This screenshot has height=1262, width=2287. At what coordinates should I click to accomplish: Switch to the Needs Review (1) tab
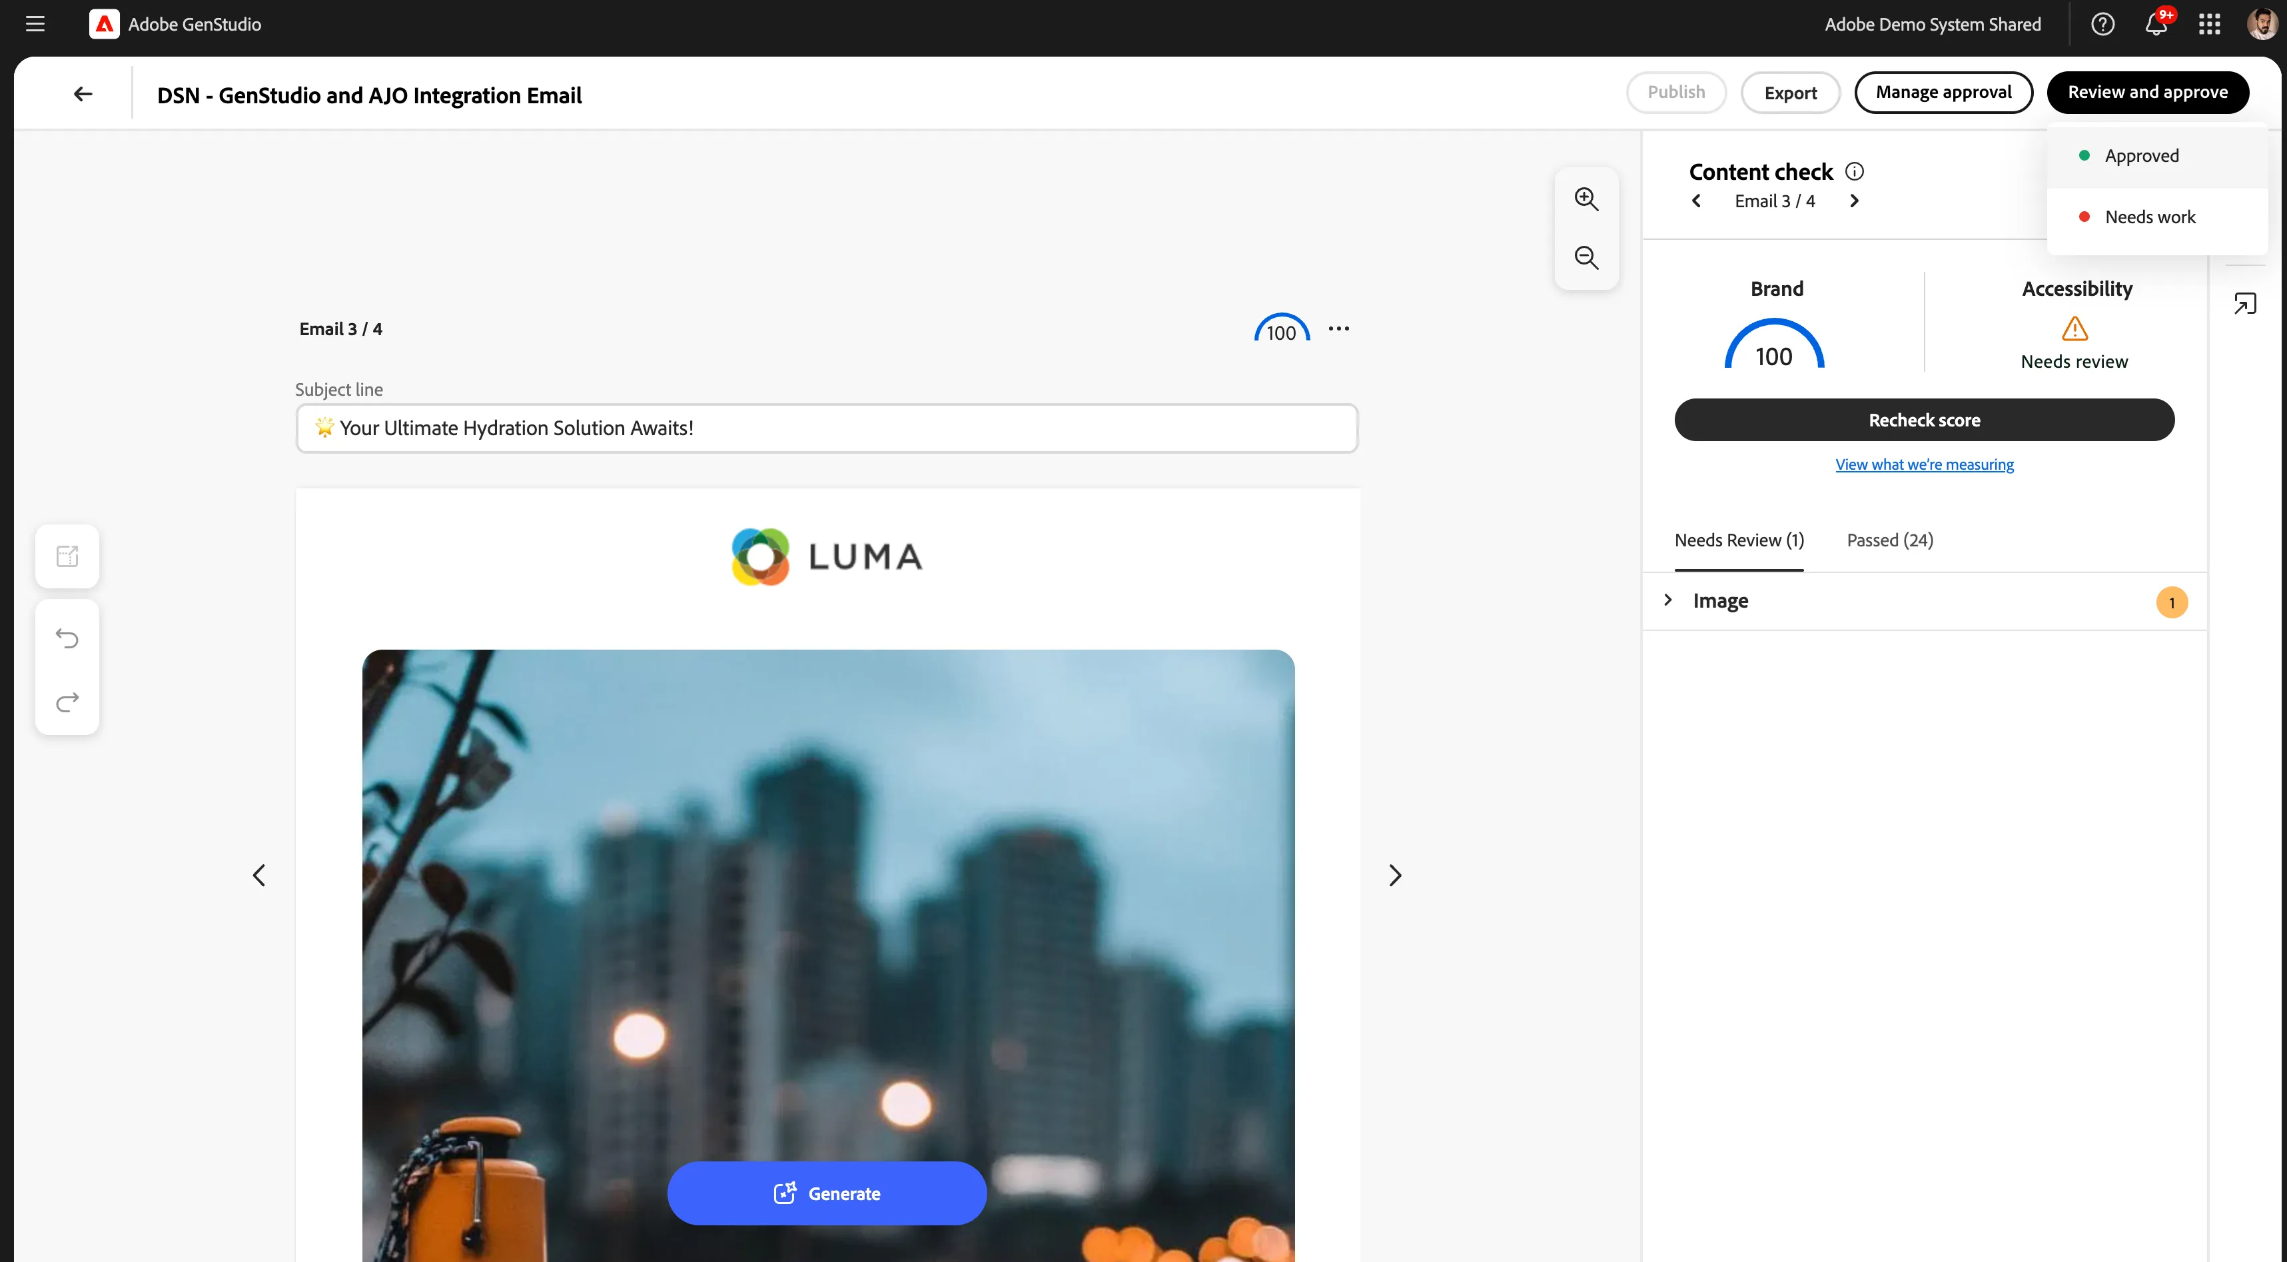click(1739, 540)
